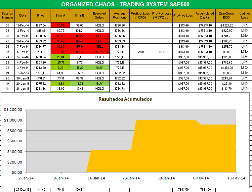Click bottom value 17963,50
This screenshot has height=192, width=252.
pos(205,190)
